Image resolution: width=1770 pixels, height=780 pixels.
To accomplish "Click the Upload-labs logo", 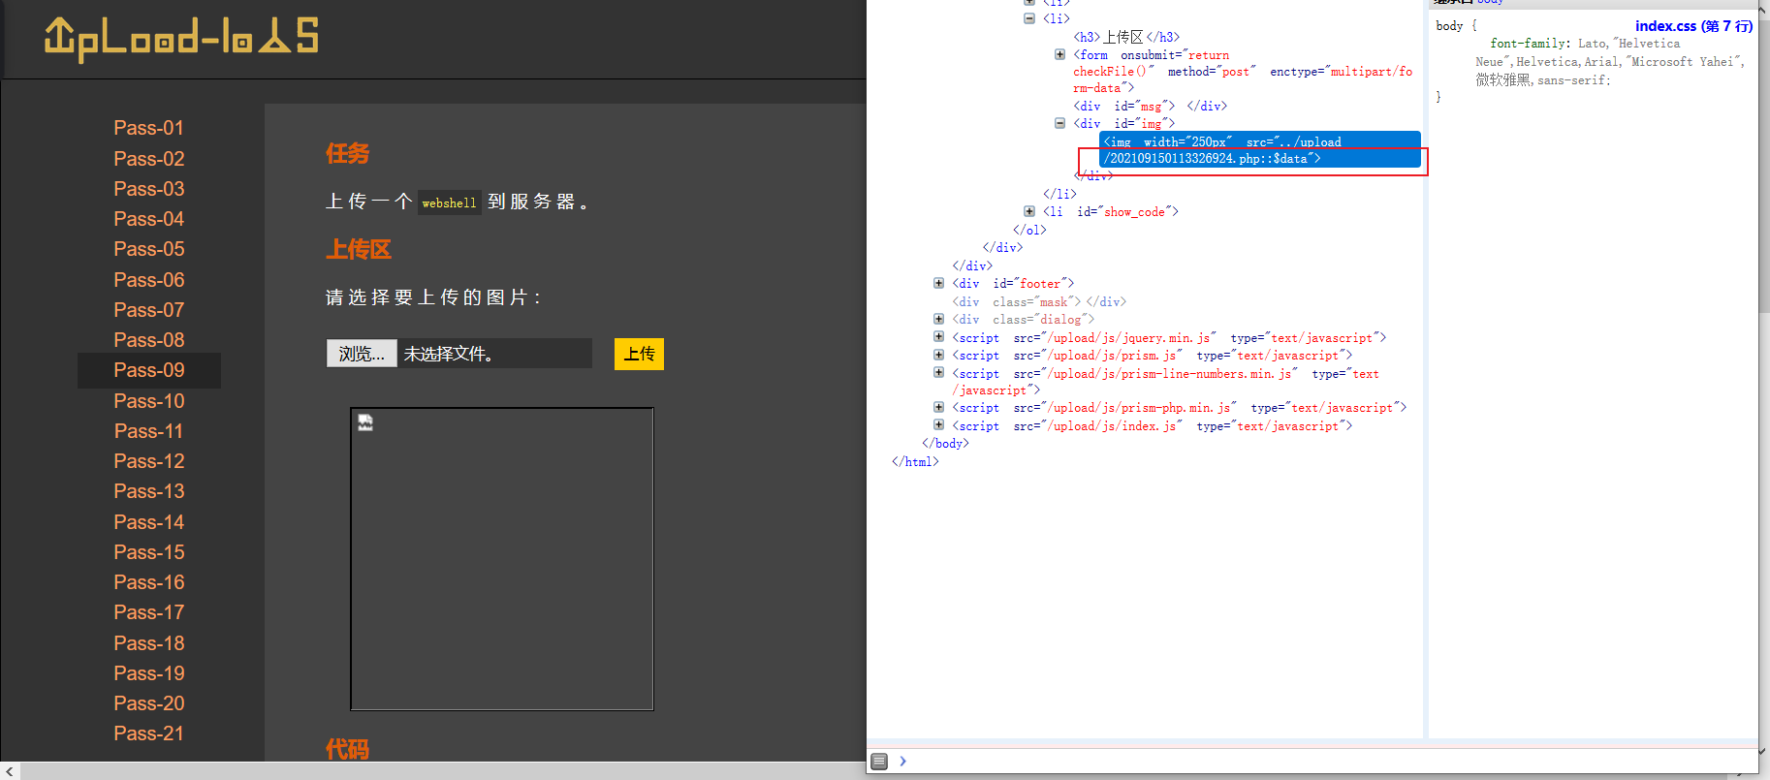I will (181, 39).
